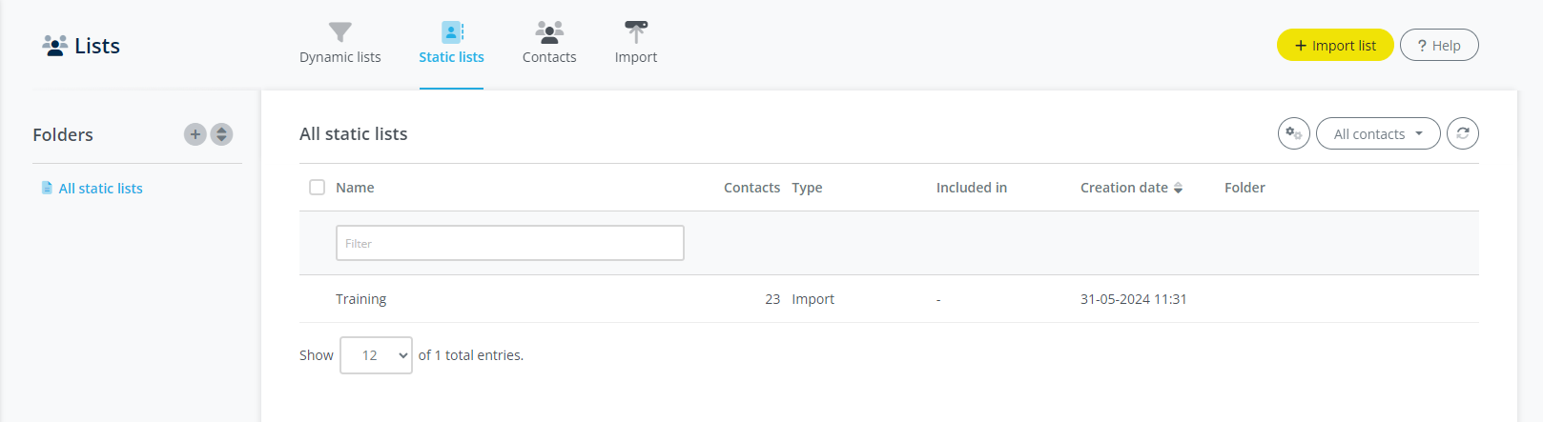This screenshot has width=1543, height=422.
Task: Click the refresh list icon
Action: (x=1462, y=133)
